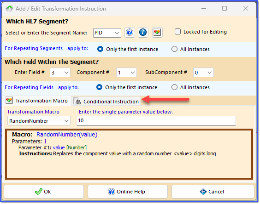Click the colorful gems macro icon next to info

pyautogui.click(x=157, y=32)
